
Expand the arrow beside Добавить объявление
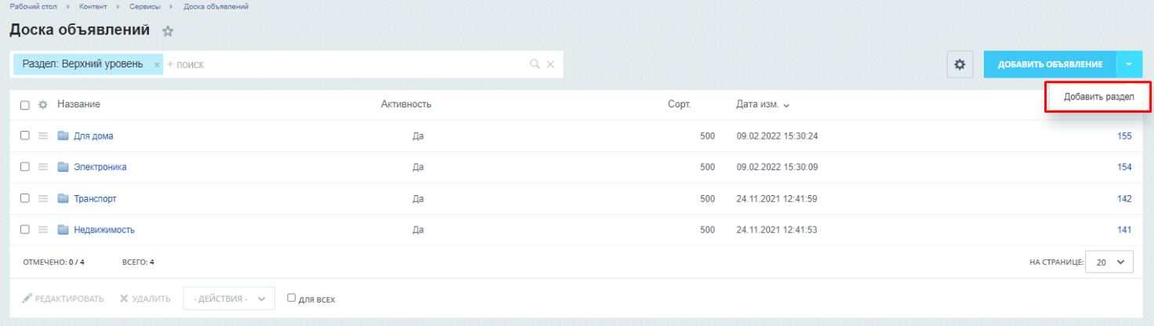[1129, 64]
